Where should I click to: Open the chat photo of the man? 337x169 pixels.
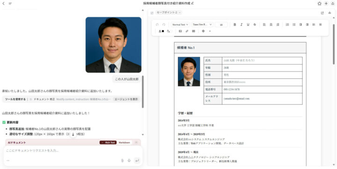click(113, 45)
